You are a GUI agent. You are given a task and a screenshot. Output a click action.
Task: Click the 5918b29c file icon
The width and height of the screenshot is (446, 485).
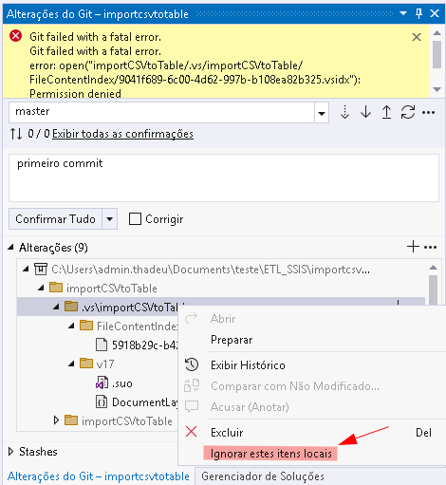pyautogui.click(x=102, y=345)
